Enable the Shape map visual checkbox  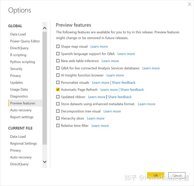tap(58, 46)
